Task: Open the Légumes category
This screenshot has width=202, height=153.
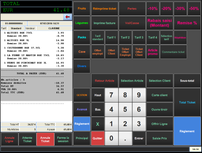Action: (82, 23)
